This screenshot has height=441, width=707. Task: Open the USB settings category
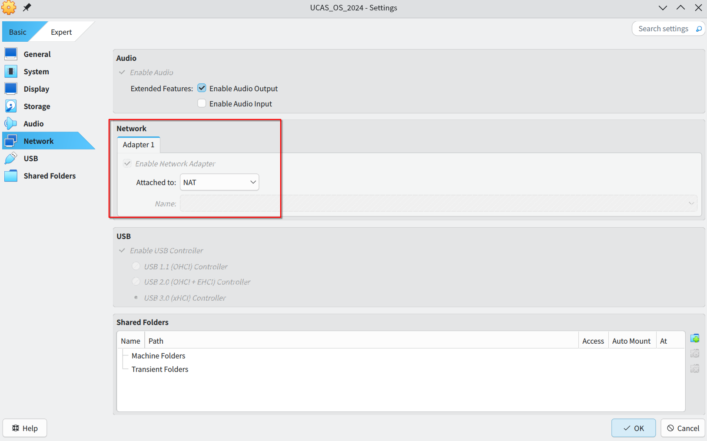point(31,158)
